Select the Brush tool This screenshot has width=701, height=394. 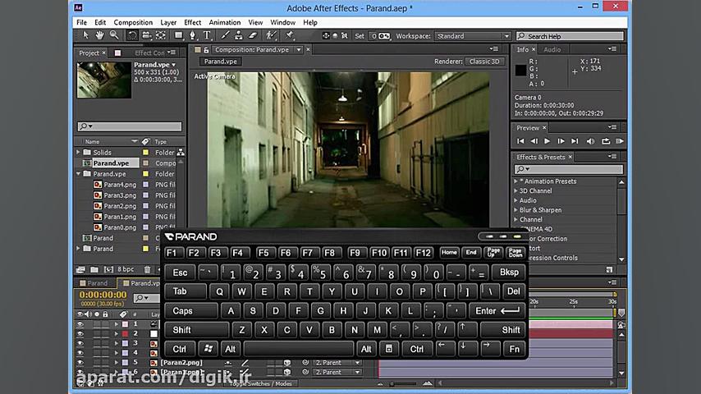225,35
